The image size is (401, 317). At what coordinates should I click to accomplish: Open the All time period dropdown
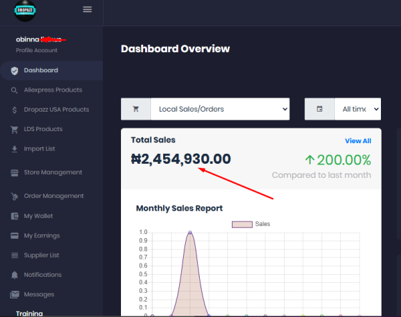pos(357,109)
